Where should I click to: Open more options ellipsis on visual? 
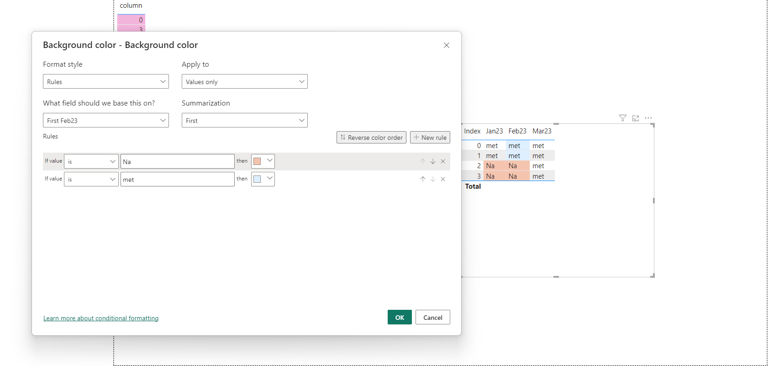[x=648, y=118]
